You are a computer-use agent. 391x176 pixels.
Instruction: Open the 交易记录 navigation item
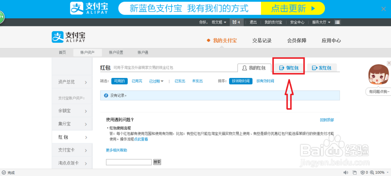(262, 40)
